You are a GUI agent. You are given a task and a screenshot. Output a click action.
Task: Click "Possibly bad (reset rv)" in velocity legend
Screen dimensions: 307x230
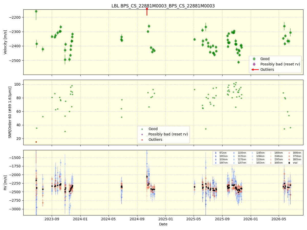tap(280, 64)
